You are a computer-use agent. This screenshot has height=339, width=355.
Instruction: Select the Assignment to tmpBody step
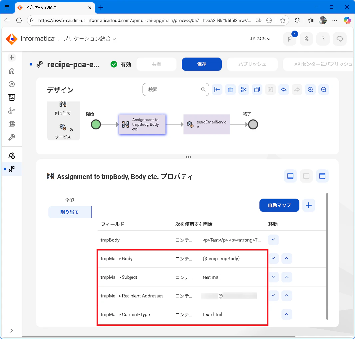pos(142,124)
